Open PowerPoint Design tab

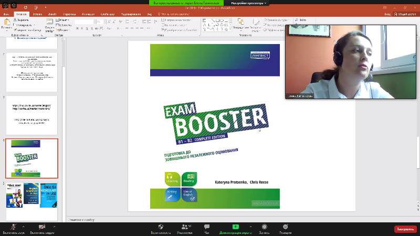[52, 14]
